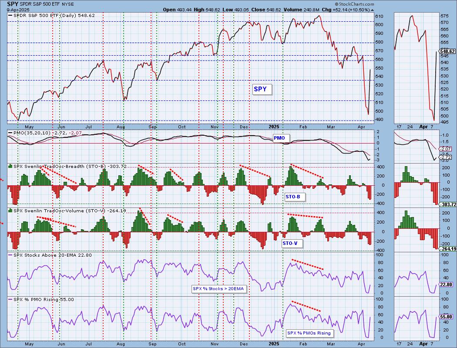Click the STO-V annotation label box
This screenshot has height=348, width=457.
pos(292,243)
